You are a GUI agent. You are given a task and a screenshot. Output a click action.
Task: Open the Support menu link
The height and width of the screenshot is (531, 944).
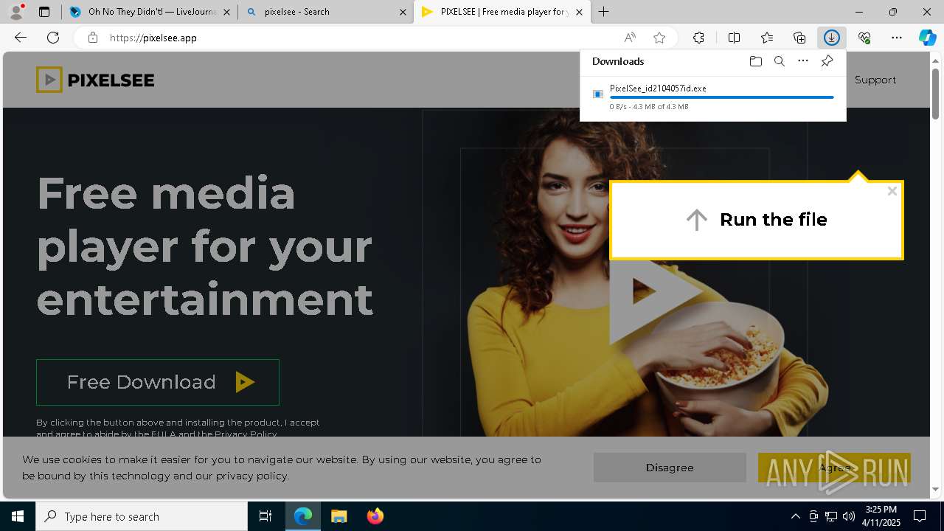(875, 80)
